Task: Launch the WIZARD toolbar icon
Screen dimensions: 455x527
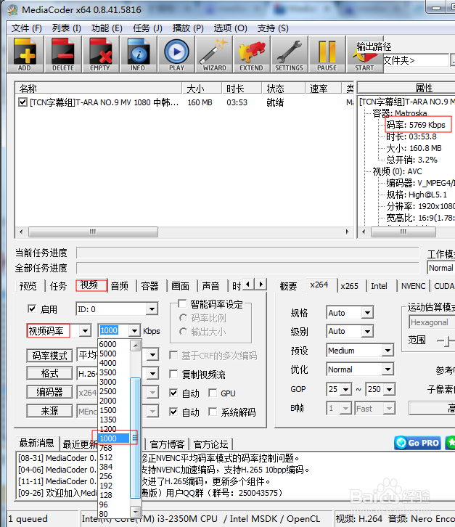Action: tap(214, 54)
